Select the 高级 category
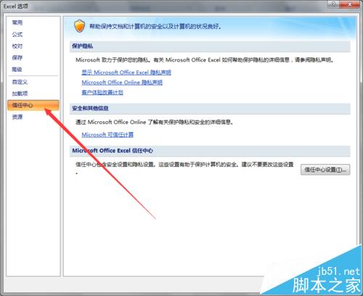 [17, 70]
